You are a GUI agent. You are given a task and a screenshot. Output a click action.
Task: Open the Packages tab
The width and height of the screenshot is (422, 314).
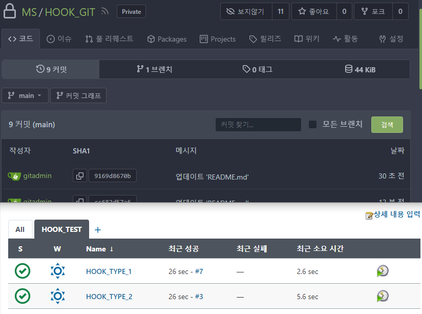(x=167, y=39)
